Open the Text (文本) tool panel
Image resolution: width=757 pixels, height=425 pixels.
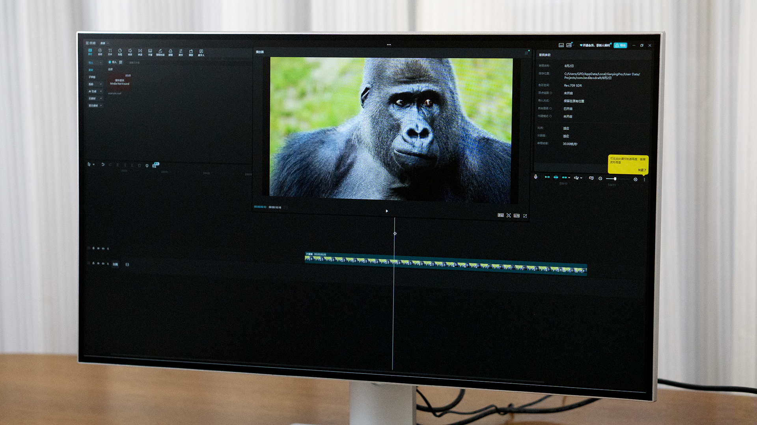pyautogui.click(x=110, y=52)
